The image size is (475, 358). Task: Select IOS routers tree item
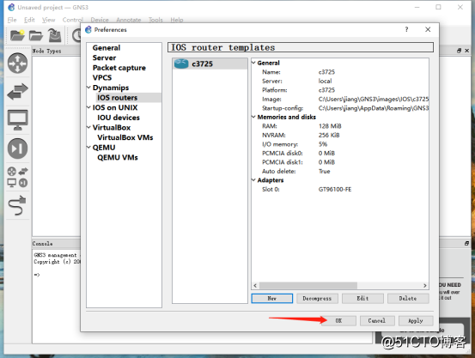[x=117, y=98]
